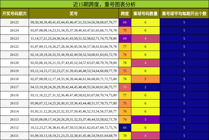The image size is (209, 140).
Task: Select winning numbers of issue 26123
Action: click(x=74, y=38)
